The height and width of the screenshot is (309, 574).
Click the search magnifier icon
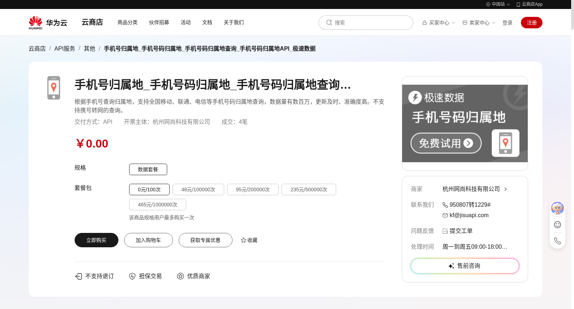329,23
